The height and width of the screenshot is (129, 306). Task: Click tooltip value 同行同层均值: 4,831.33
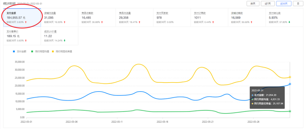[265, 99]
